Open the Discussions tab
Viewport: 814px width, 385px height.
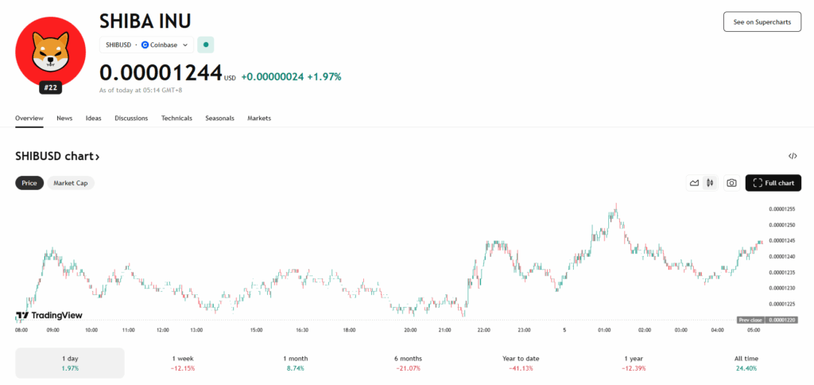(x=131, y=119)
